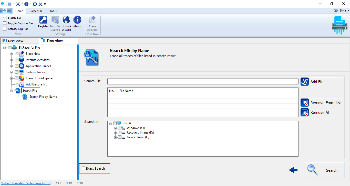Click the scheduler clock icon in quick access toolbar
The width and height of the screenshot is (350, 186).
tap(10, 4)
